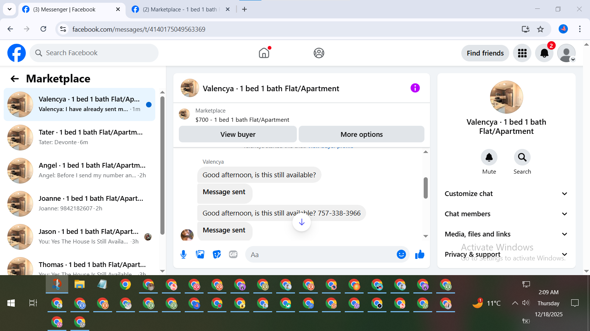Open Jason conversation in the list

tap(79, 237)
